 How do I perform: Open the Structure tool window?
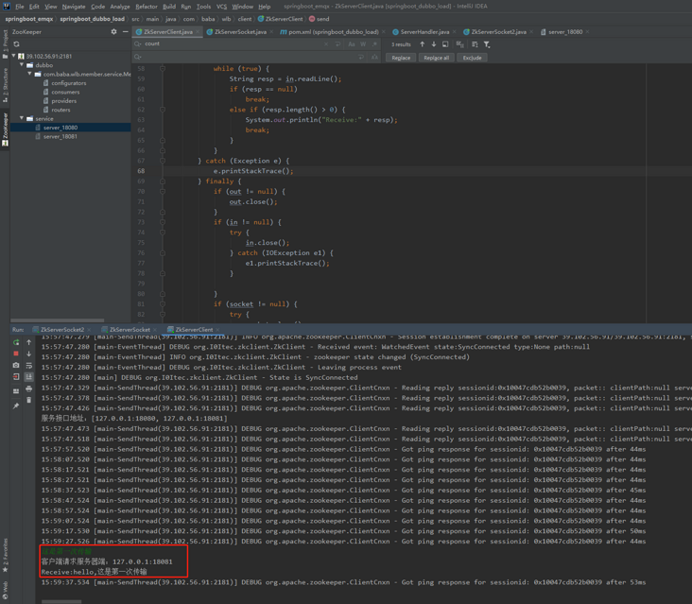point(5,85)
